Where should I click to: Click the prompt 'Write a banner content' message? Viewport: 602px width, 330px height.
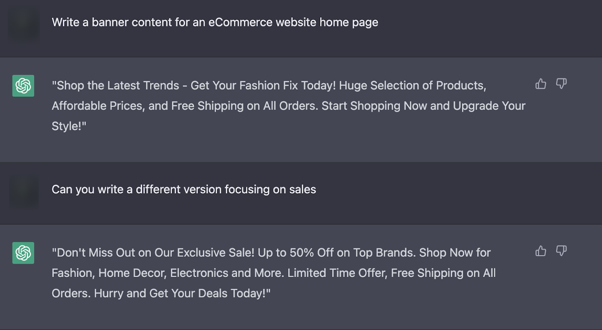pos(215,22)
